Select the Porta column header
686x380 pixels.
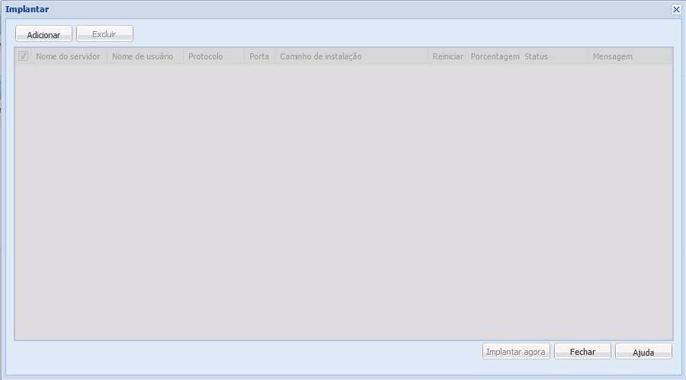[260, 56]
